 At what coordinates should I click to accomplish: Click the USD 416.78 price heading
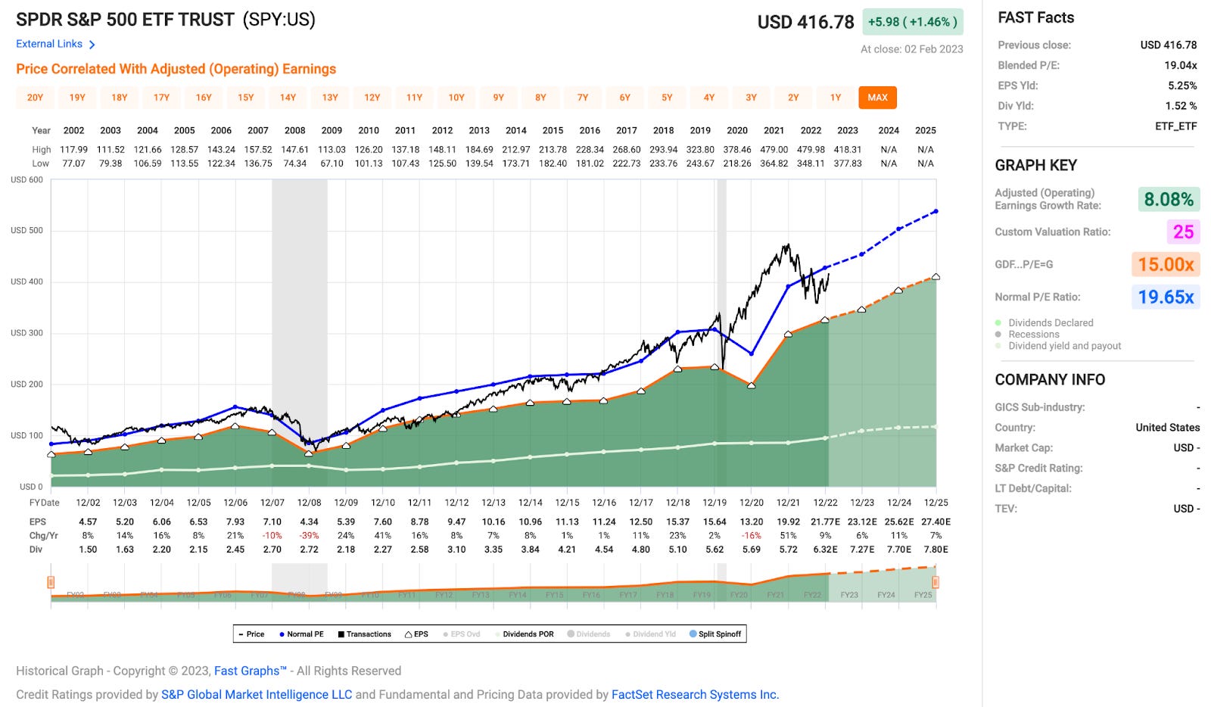click(806, 23)
